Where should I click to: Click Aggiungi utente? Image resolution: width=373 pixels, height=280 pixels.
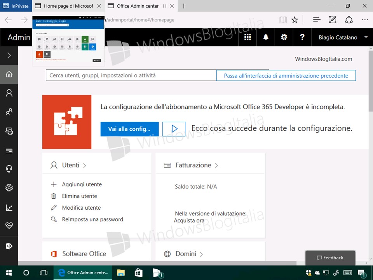82,184
